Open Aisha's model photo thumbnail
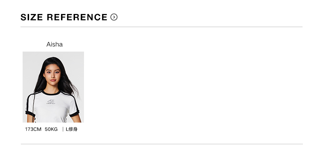 click(53, 87)
